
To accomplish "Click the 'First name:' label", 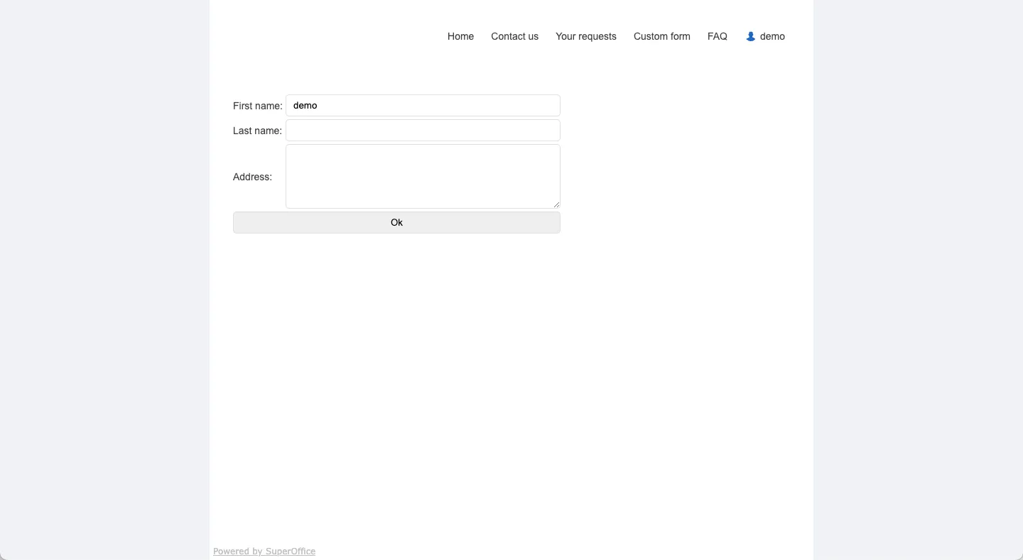I will (257, 106).
